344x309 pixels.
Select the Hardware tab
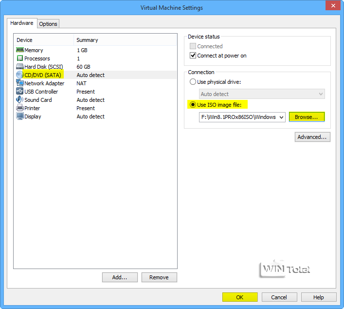[x=22, y=23]
